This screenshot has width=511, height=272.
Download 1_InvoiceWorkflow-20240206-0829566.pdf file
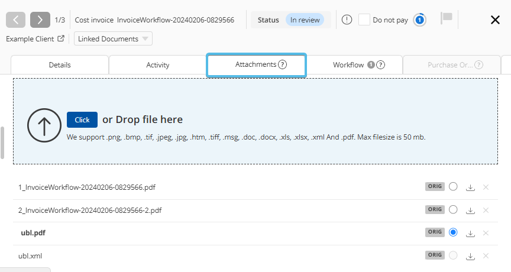click(x=470, y=187)
